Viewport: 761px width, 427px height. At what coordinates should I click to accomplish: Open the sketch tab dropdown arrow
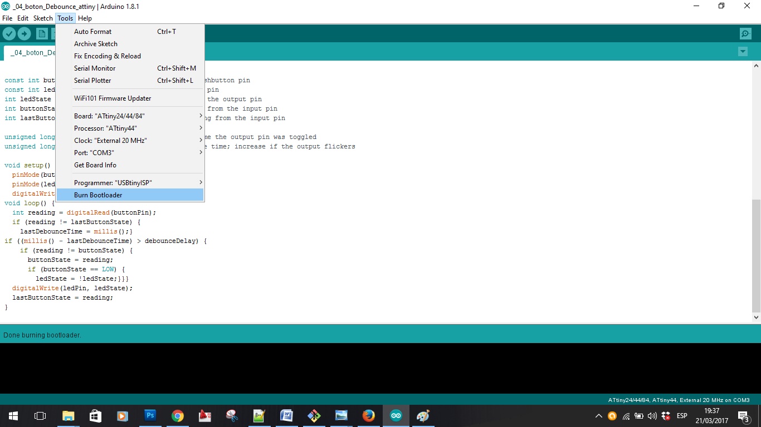pyautogui.click(x=743, y=52)
